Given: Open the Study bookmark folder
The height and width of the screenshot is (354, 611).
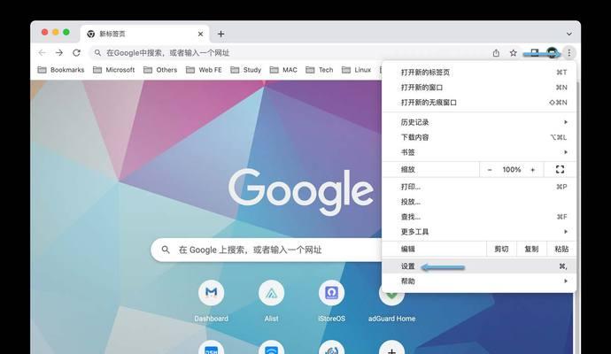Looking at the screenshot, I should tap(246, 70).
